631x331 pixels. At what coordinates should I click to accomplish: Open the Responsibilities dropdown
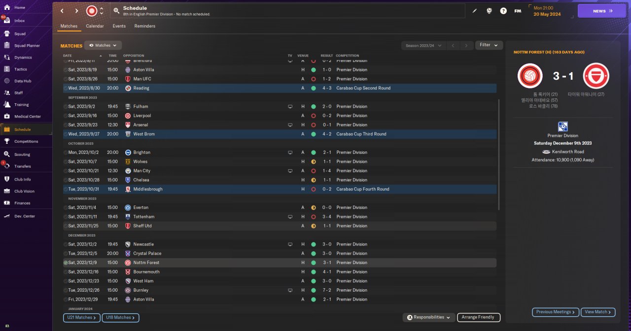coord(429,318)
